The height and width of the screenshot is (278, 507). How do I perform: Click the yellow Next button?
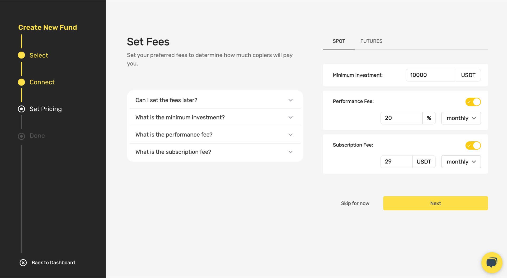435,203
